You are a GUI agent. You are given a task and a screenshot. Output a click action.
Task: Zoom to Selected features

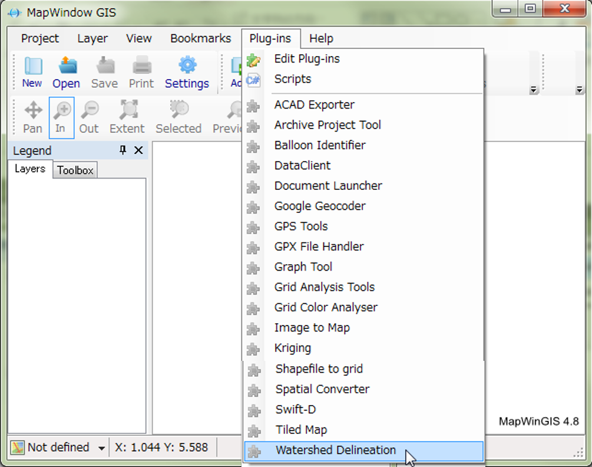(x=178, y=117)
